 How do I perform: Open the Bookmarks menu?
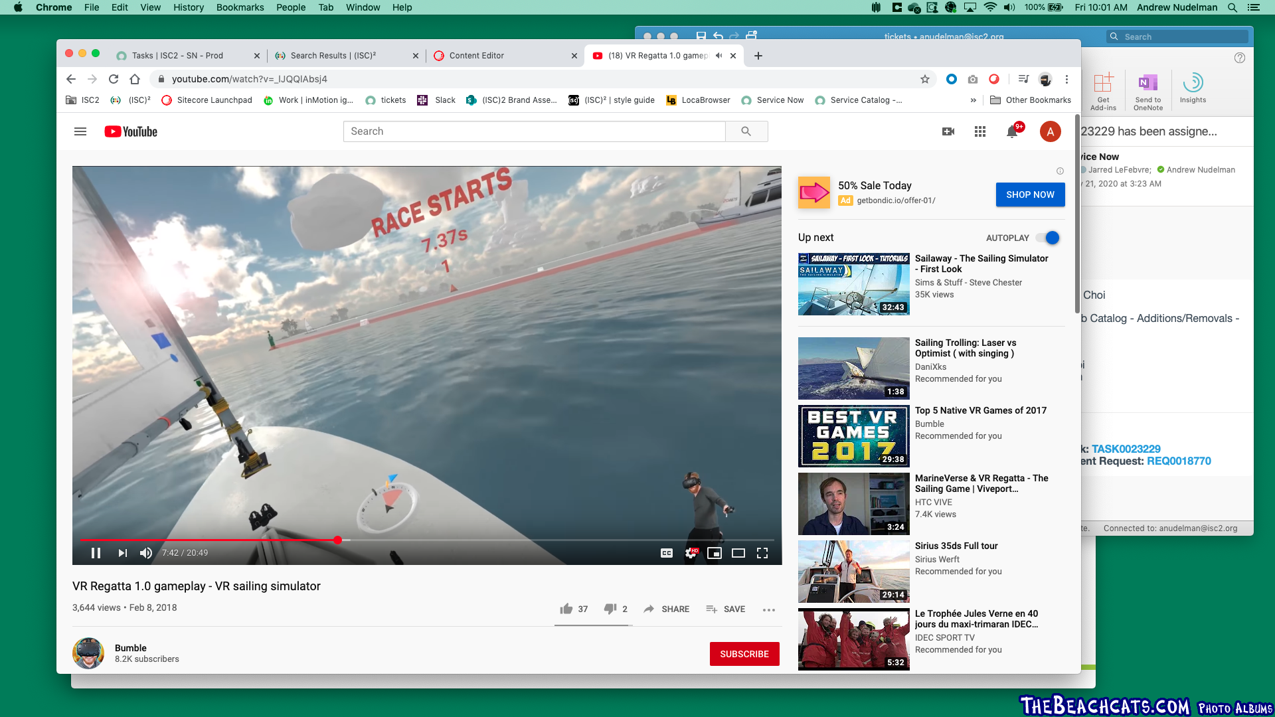[x=240, y=7]
